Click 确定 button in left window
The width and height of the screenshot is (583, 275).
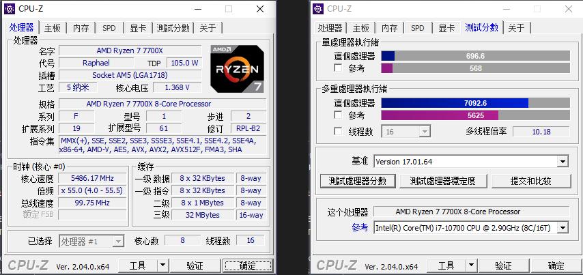248,265
